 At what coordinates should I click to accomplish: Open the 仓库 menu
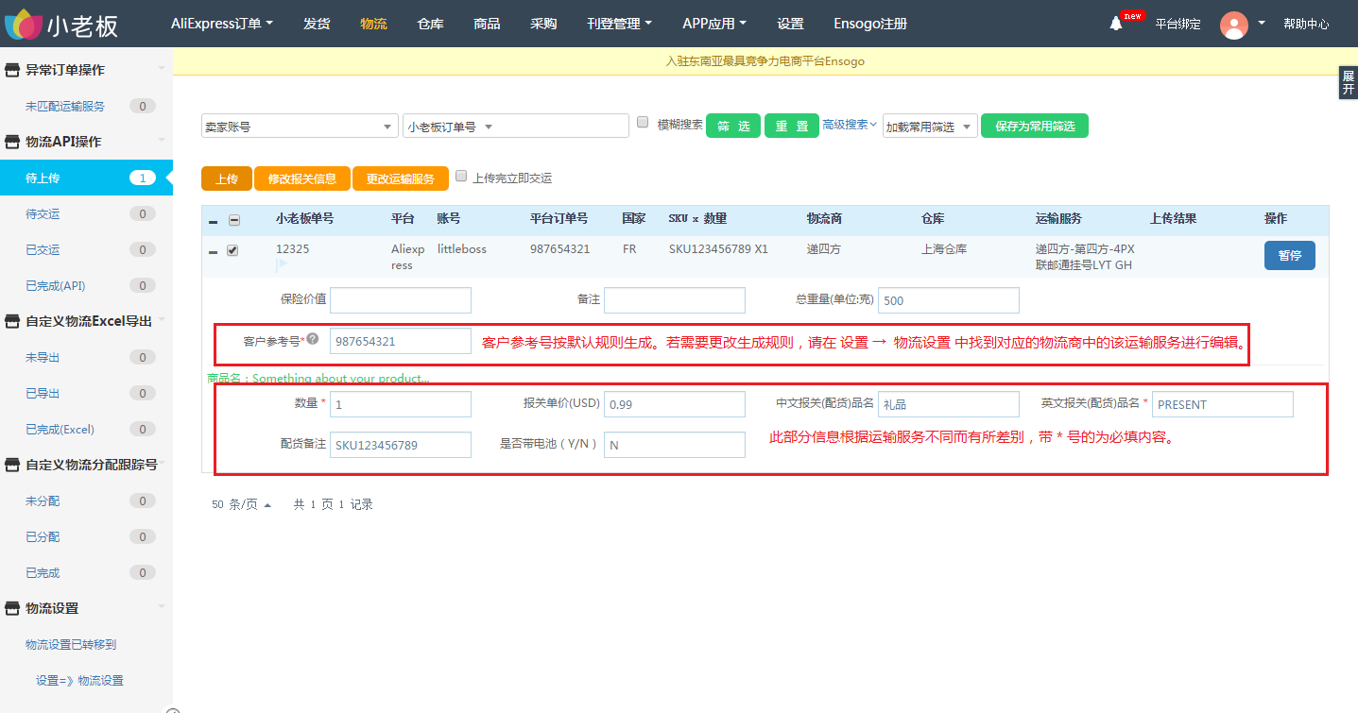(x=430, y=24)
